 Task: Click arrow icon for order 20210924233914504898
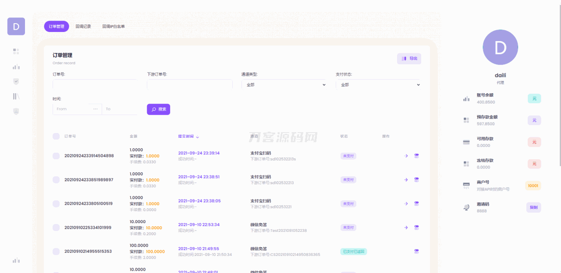406,156
